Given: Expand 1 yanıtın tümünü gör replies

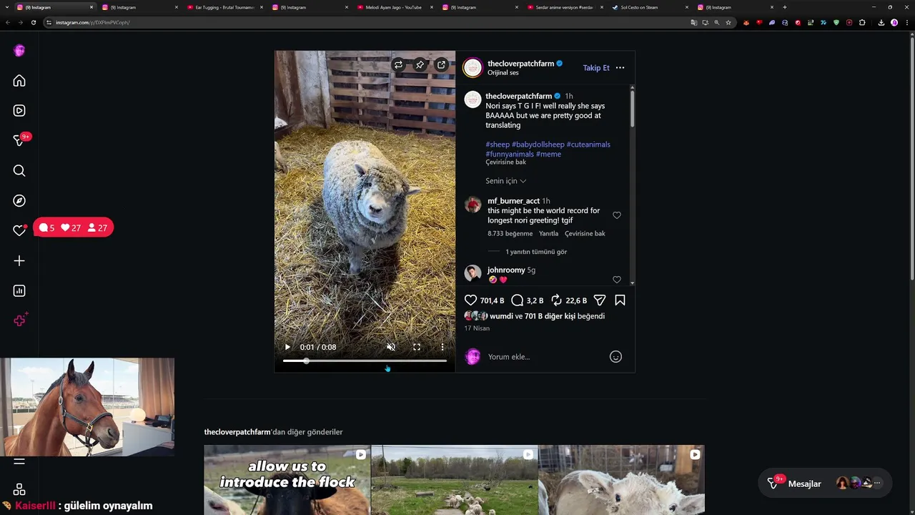Looking at the screenshot, I should point(536,252).
